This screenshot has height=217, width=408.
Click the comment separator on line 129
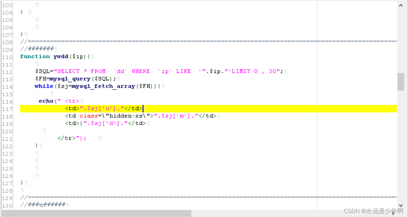pyautogui.click(x=208, y=197)
